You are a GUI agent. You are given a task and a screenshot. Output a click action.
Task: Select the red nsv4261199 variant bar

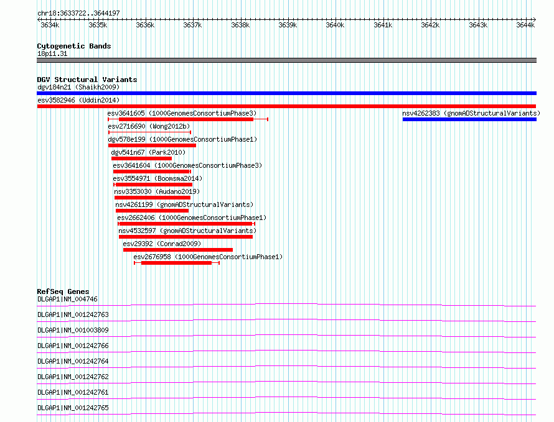pos(153,211)
